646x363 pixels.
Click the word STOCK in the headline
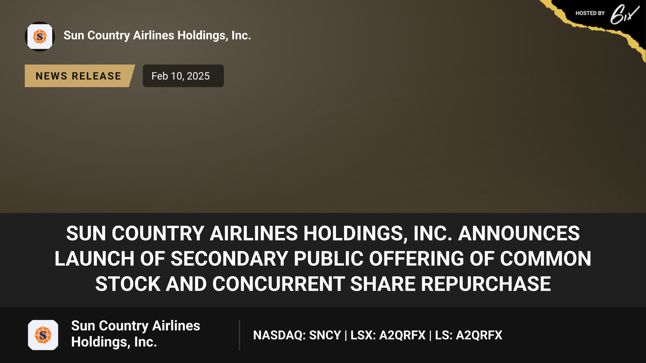pyautogui.click(x=128, y=284)
